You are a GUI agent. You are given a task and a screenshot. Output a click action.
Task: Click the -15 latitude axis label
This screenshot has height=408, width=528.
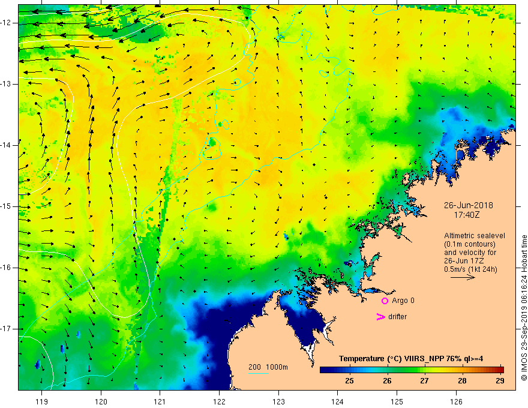[7, 206]
